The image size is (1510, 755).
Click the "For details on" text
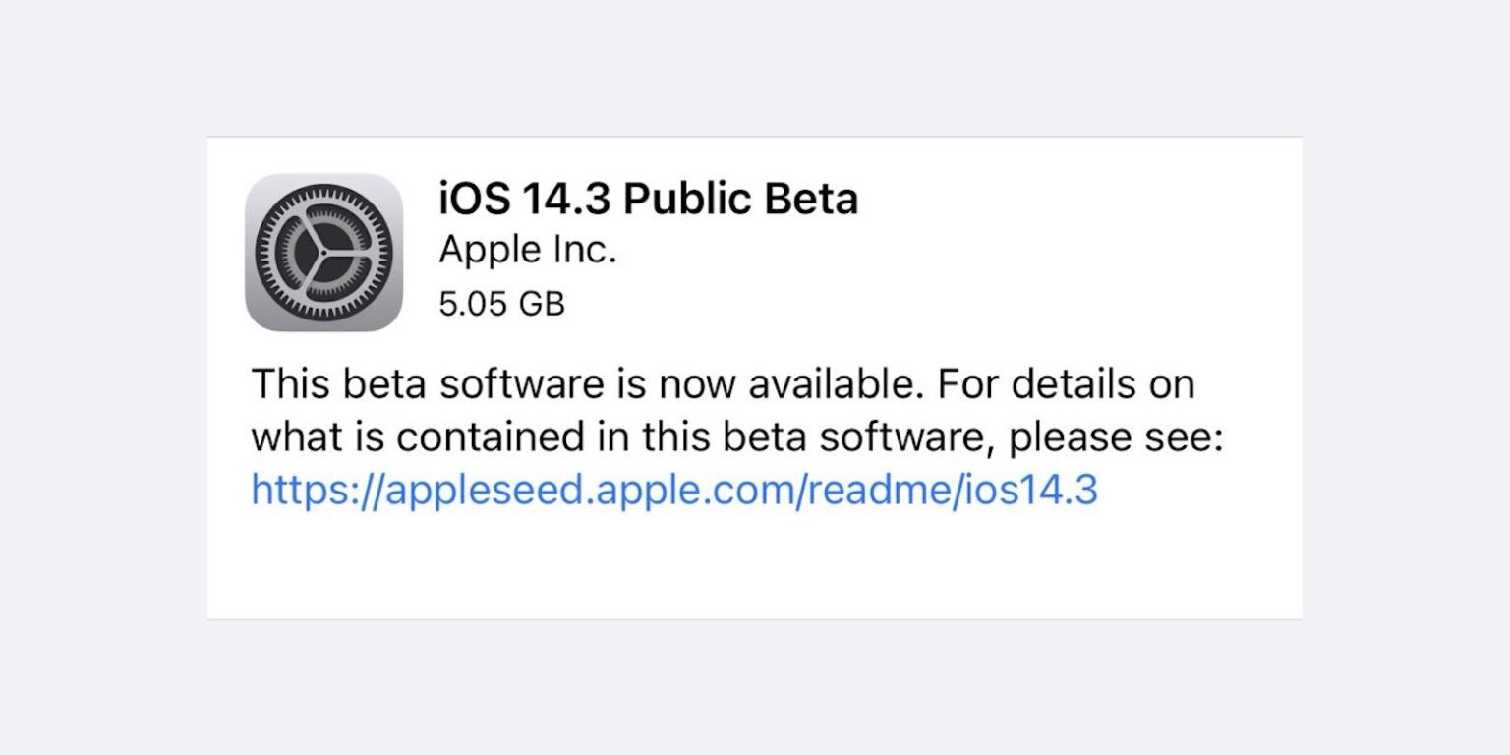coord(1066,383)
